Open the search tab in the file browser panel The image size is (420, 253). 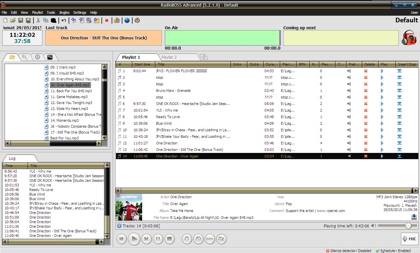click(24, 56)
